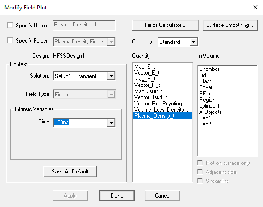Open the Time dropdown arrow
The image size is (263, 207).
(111, 122)
